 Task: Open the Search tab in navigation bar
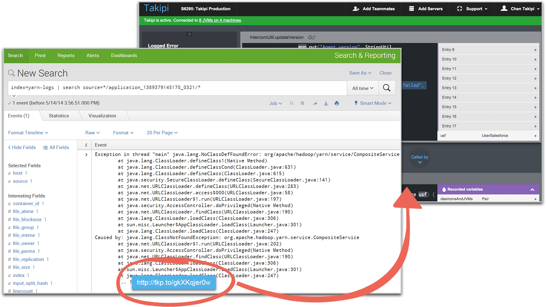coord(16,56)
